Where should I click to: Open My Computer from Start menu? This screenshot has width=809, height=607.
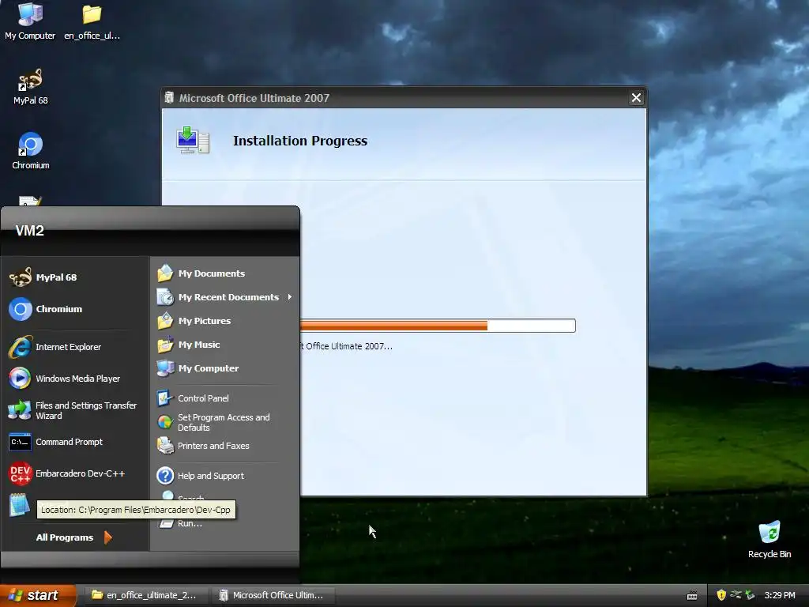pyautogui.click(x=224, y=368)
